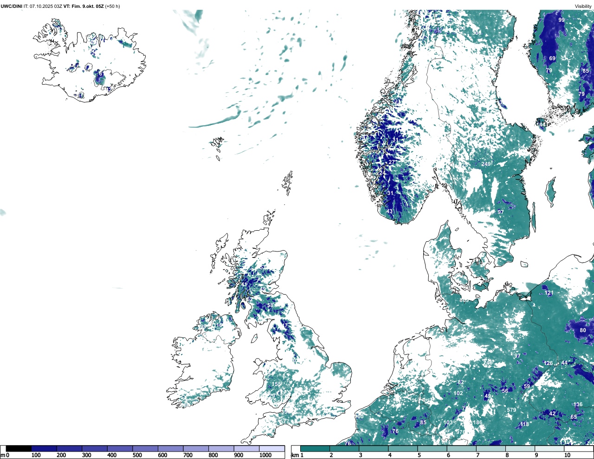
Task: Click the 7–8 km light teal legend swatch
Action: pos(491,448)
